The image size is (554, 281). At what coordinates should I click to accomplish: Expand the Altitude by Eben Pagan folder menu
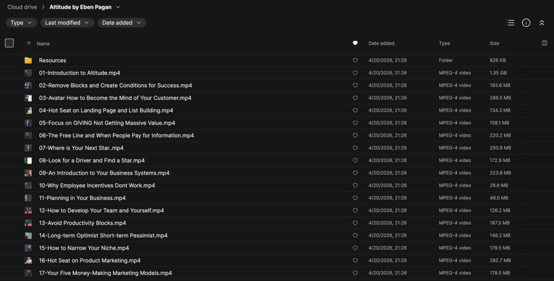(118, 7)
